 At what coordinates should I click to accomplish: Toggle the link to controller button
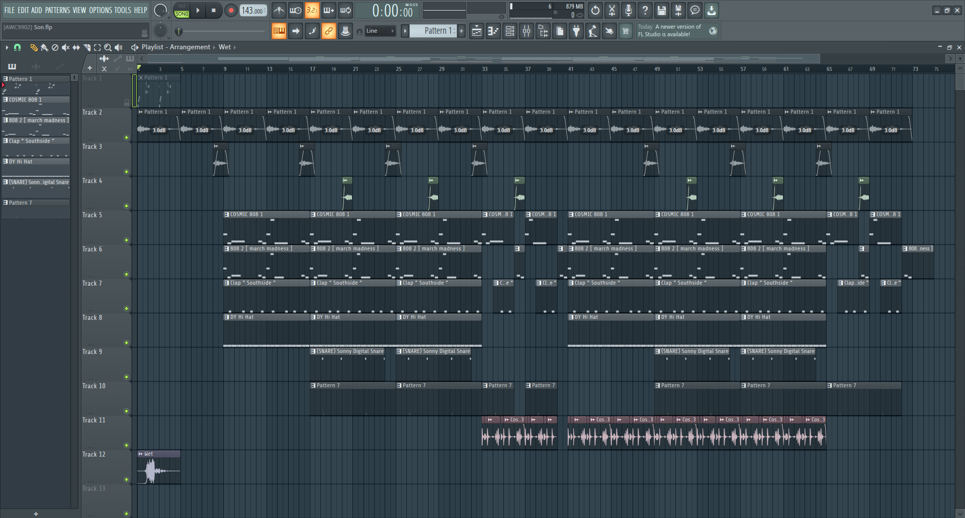[329, 31]
